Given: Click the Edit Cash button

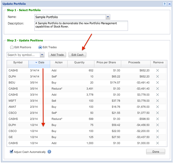Looking at the screenshot, I should coord(77,55).
